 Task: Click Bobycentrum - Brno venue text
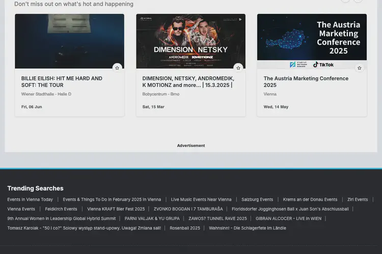pyautogui.click(x=161, y=94)
